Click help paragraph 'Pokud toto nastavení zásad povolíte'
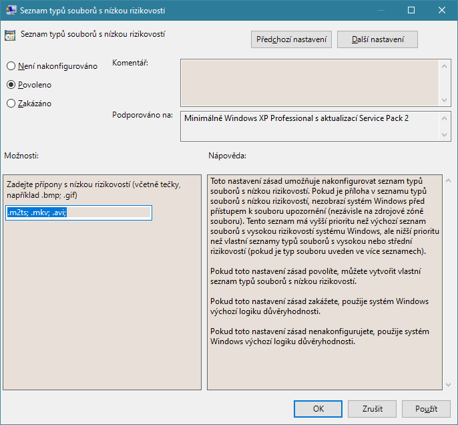The image size is (458, 425). pos(315,276)
